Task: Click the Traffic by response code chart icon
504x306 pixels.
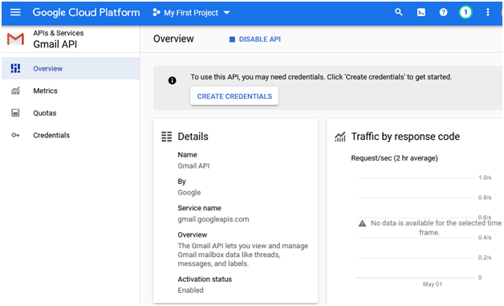Action: 340,137
